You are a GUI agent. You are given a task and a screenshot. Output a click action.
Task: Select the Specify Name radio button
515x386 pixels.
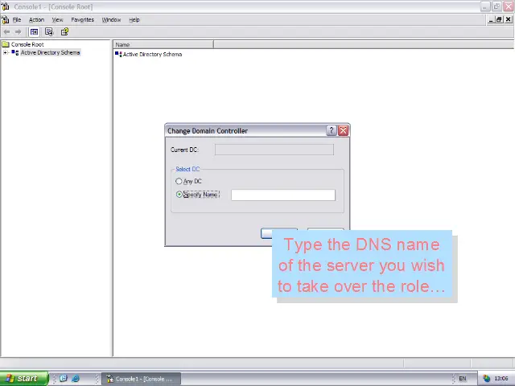179,195
